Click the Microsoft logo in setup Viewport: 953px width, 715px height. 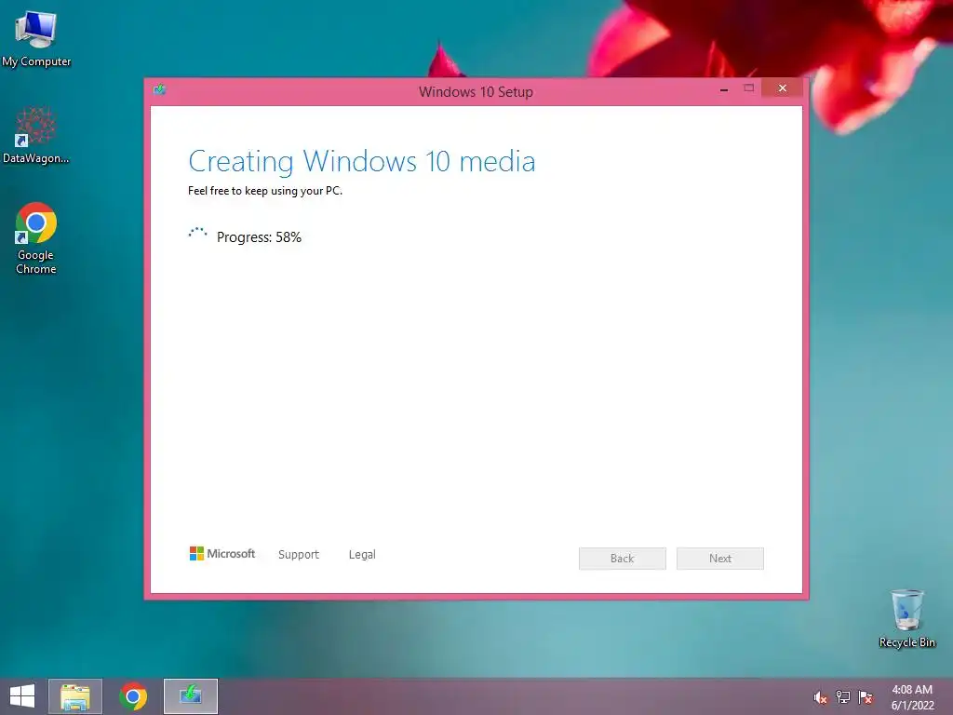pyautogui.click(x=222, y=554)
